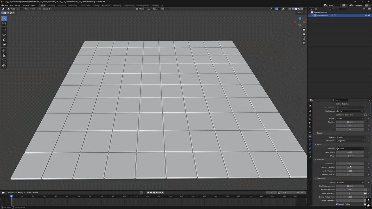Click the viewport pan hand icon
Viewport: 372px width, 209px height.
[304, 34]
